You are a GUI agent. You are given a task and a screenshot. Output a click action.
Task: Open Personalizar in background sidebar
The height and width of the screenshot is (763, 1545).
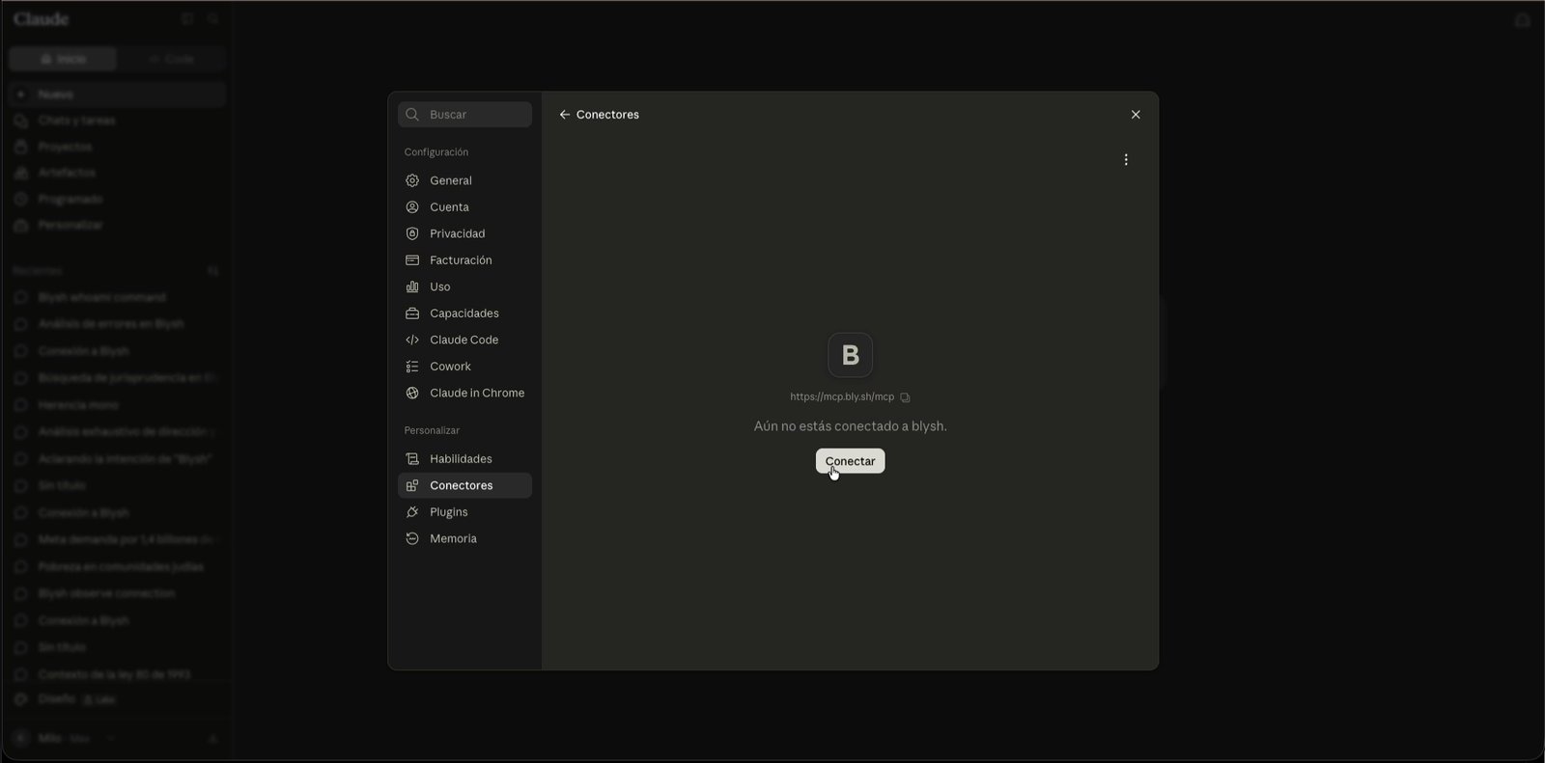tap(117, 225)
